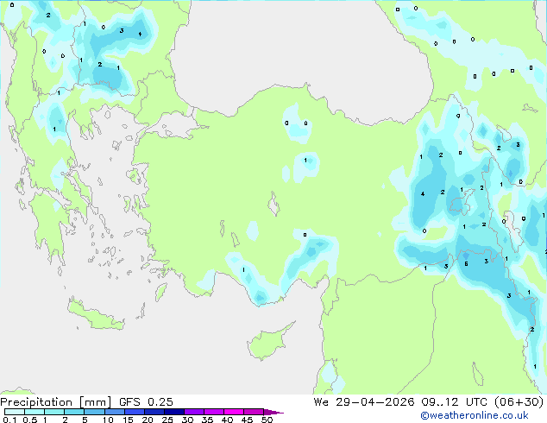
Task: Pick the 10–15 mm blue legend swatch
Action: (x=114, y=412)
